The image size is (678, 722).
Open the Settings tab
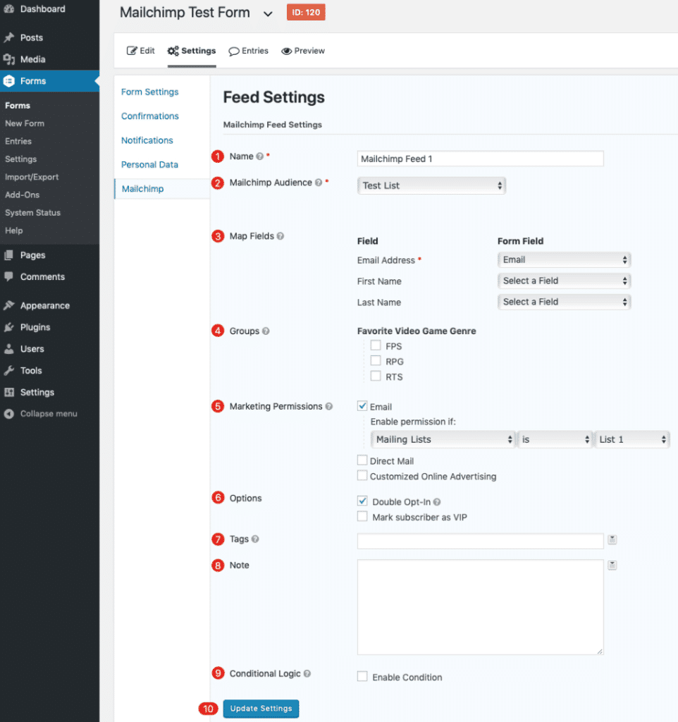[x=192, y=51]
